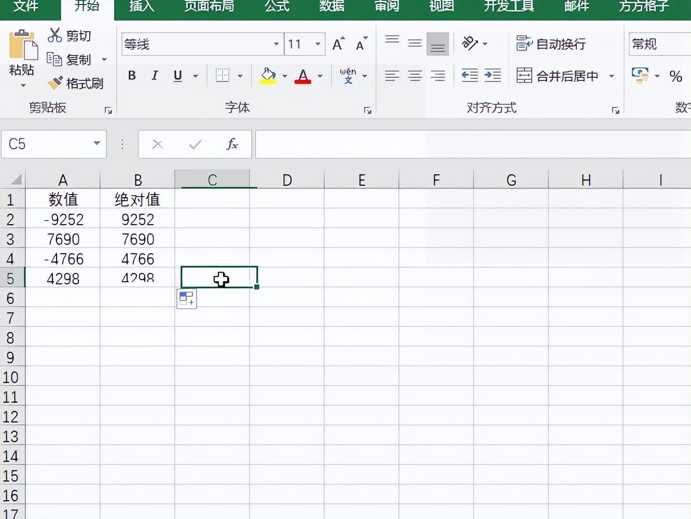This screenshot has width=691, height=519.
Task: Open borders dropdown arrow
Action: click(240, 76)
